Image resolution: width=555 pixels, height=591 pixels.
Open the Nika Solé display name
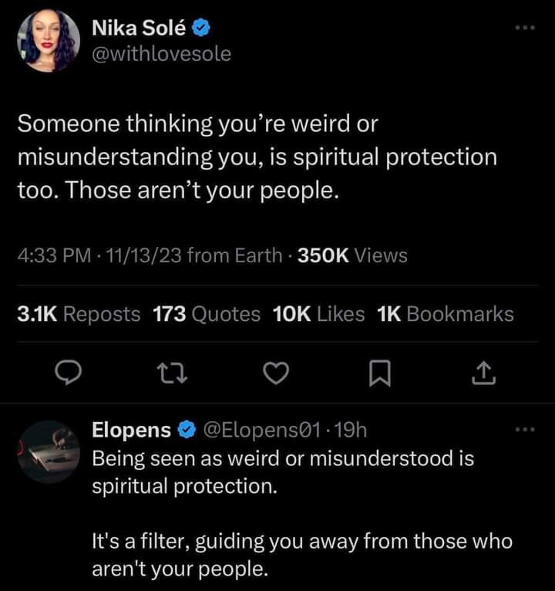pos(138,29)
